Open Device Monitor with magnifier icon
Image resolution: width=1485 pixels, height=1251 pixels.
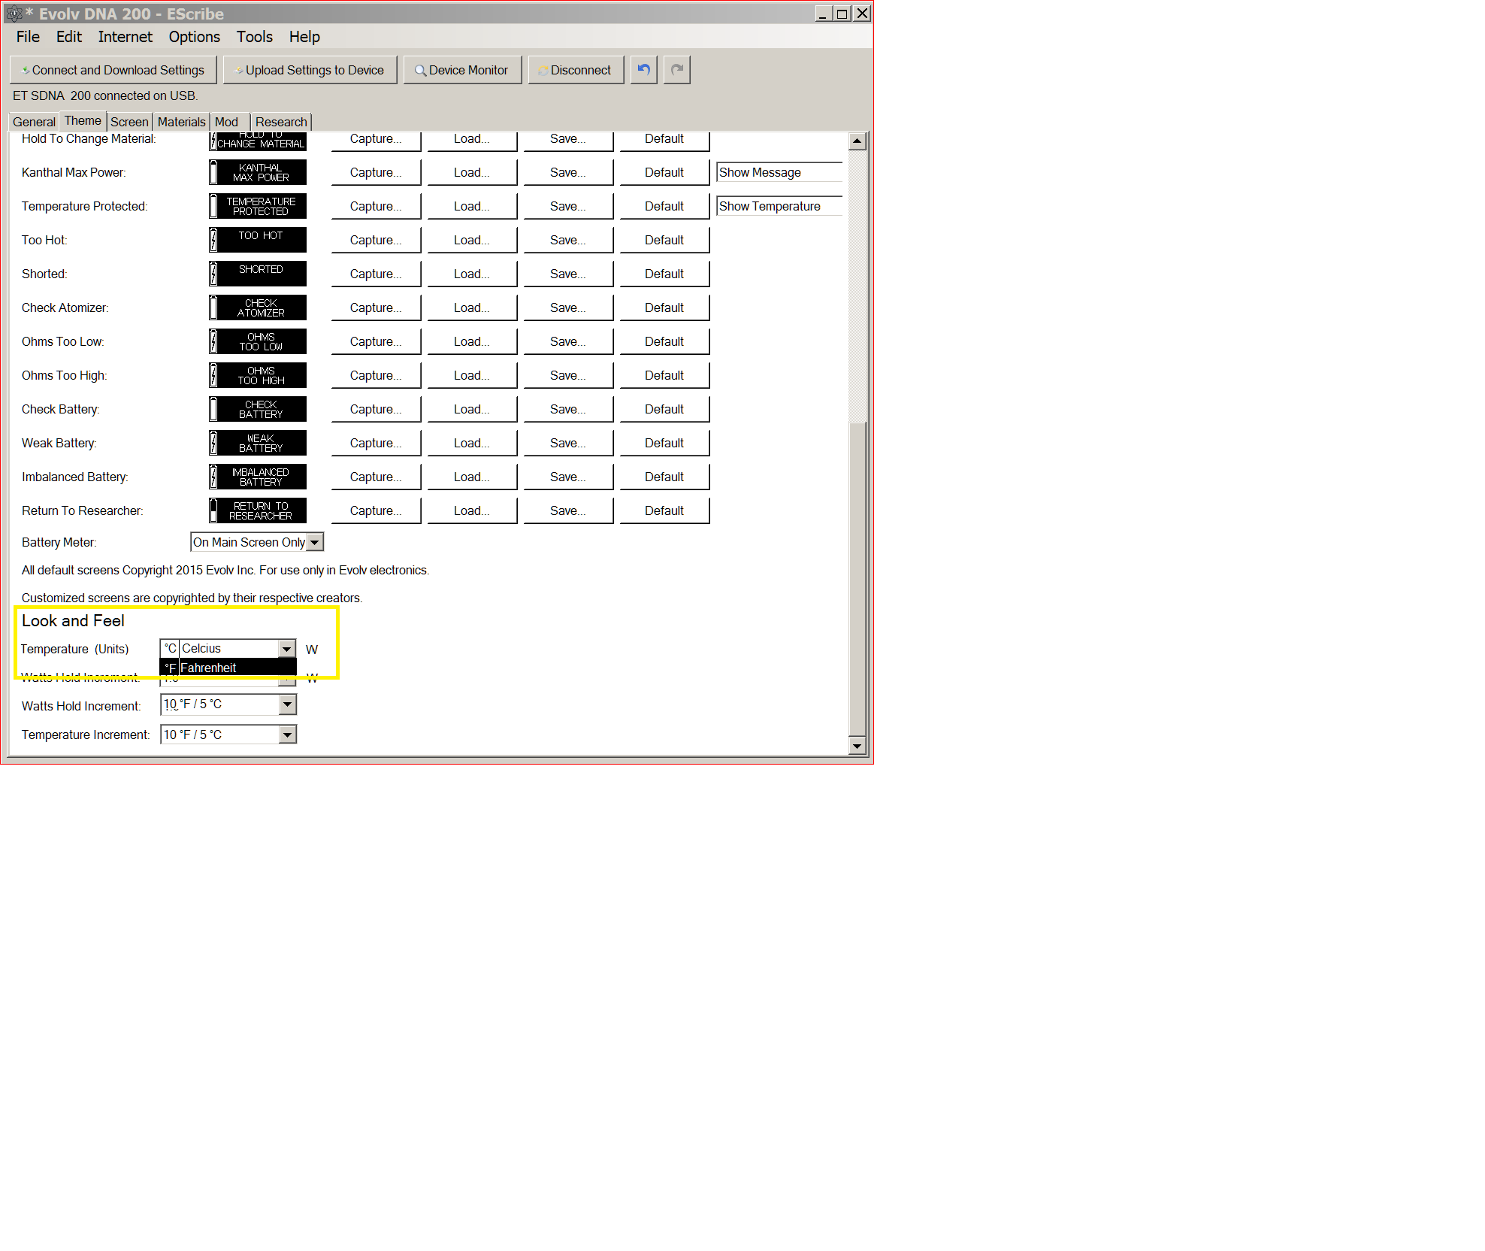click(462, 70)
